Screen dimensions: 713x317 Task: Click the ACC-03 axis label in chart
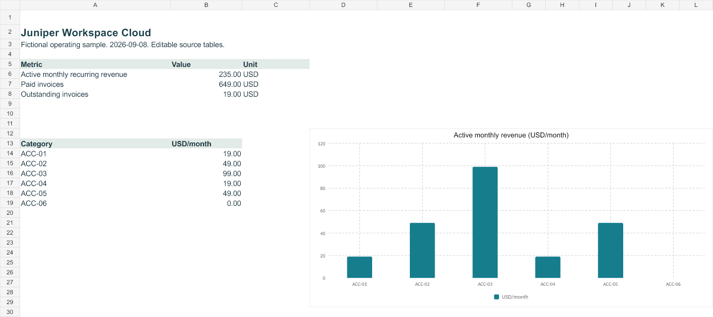tap(485, 284)
